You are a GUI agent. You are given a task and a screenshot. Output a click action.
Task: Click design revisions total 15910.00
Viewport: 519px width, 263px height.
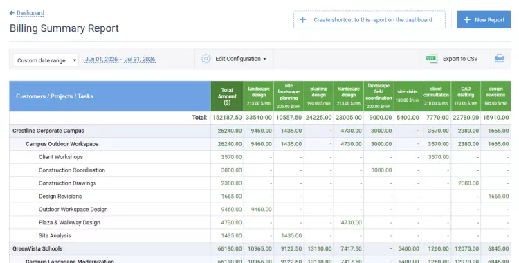496,118
